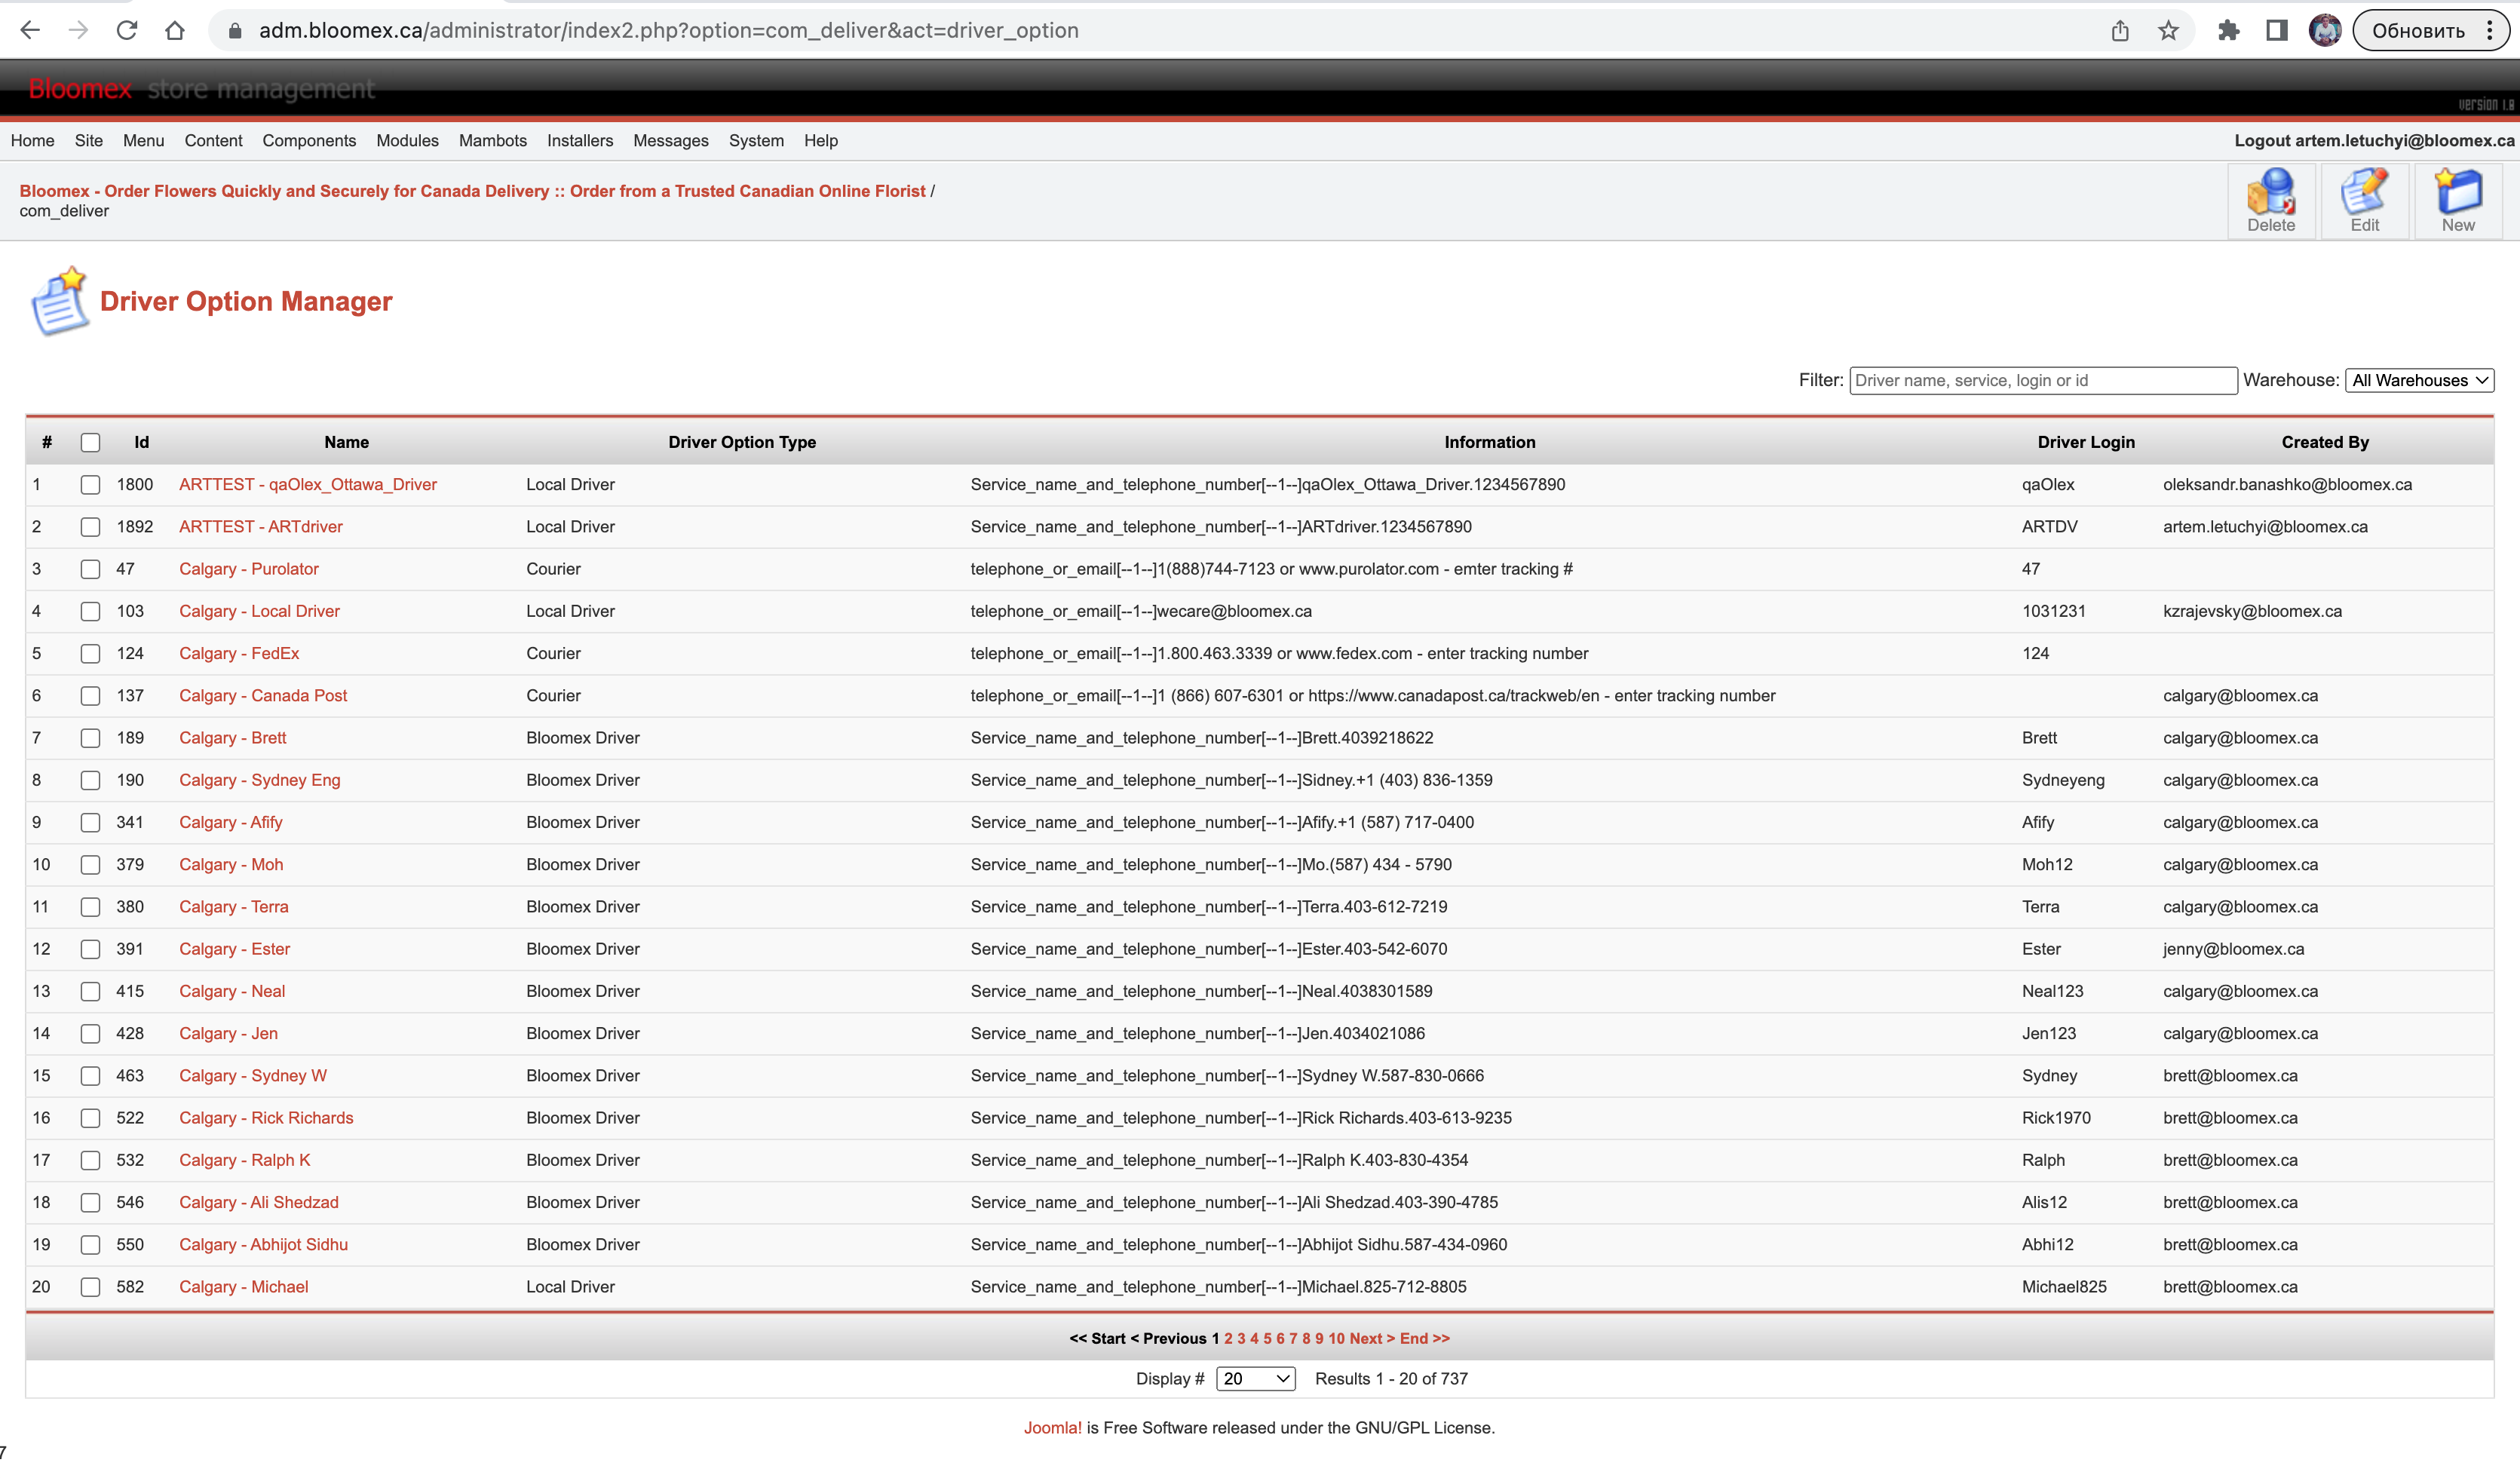Screen dimensions: 2520x1478
Task: Click the Delete toolbar icon
Action: 2270,200
